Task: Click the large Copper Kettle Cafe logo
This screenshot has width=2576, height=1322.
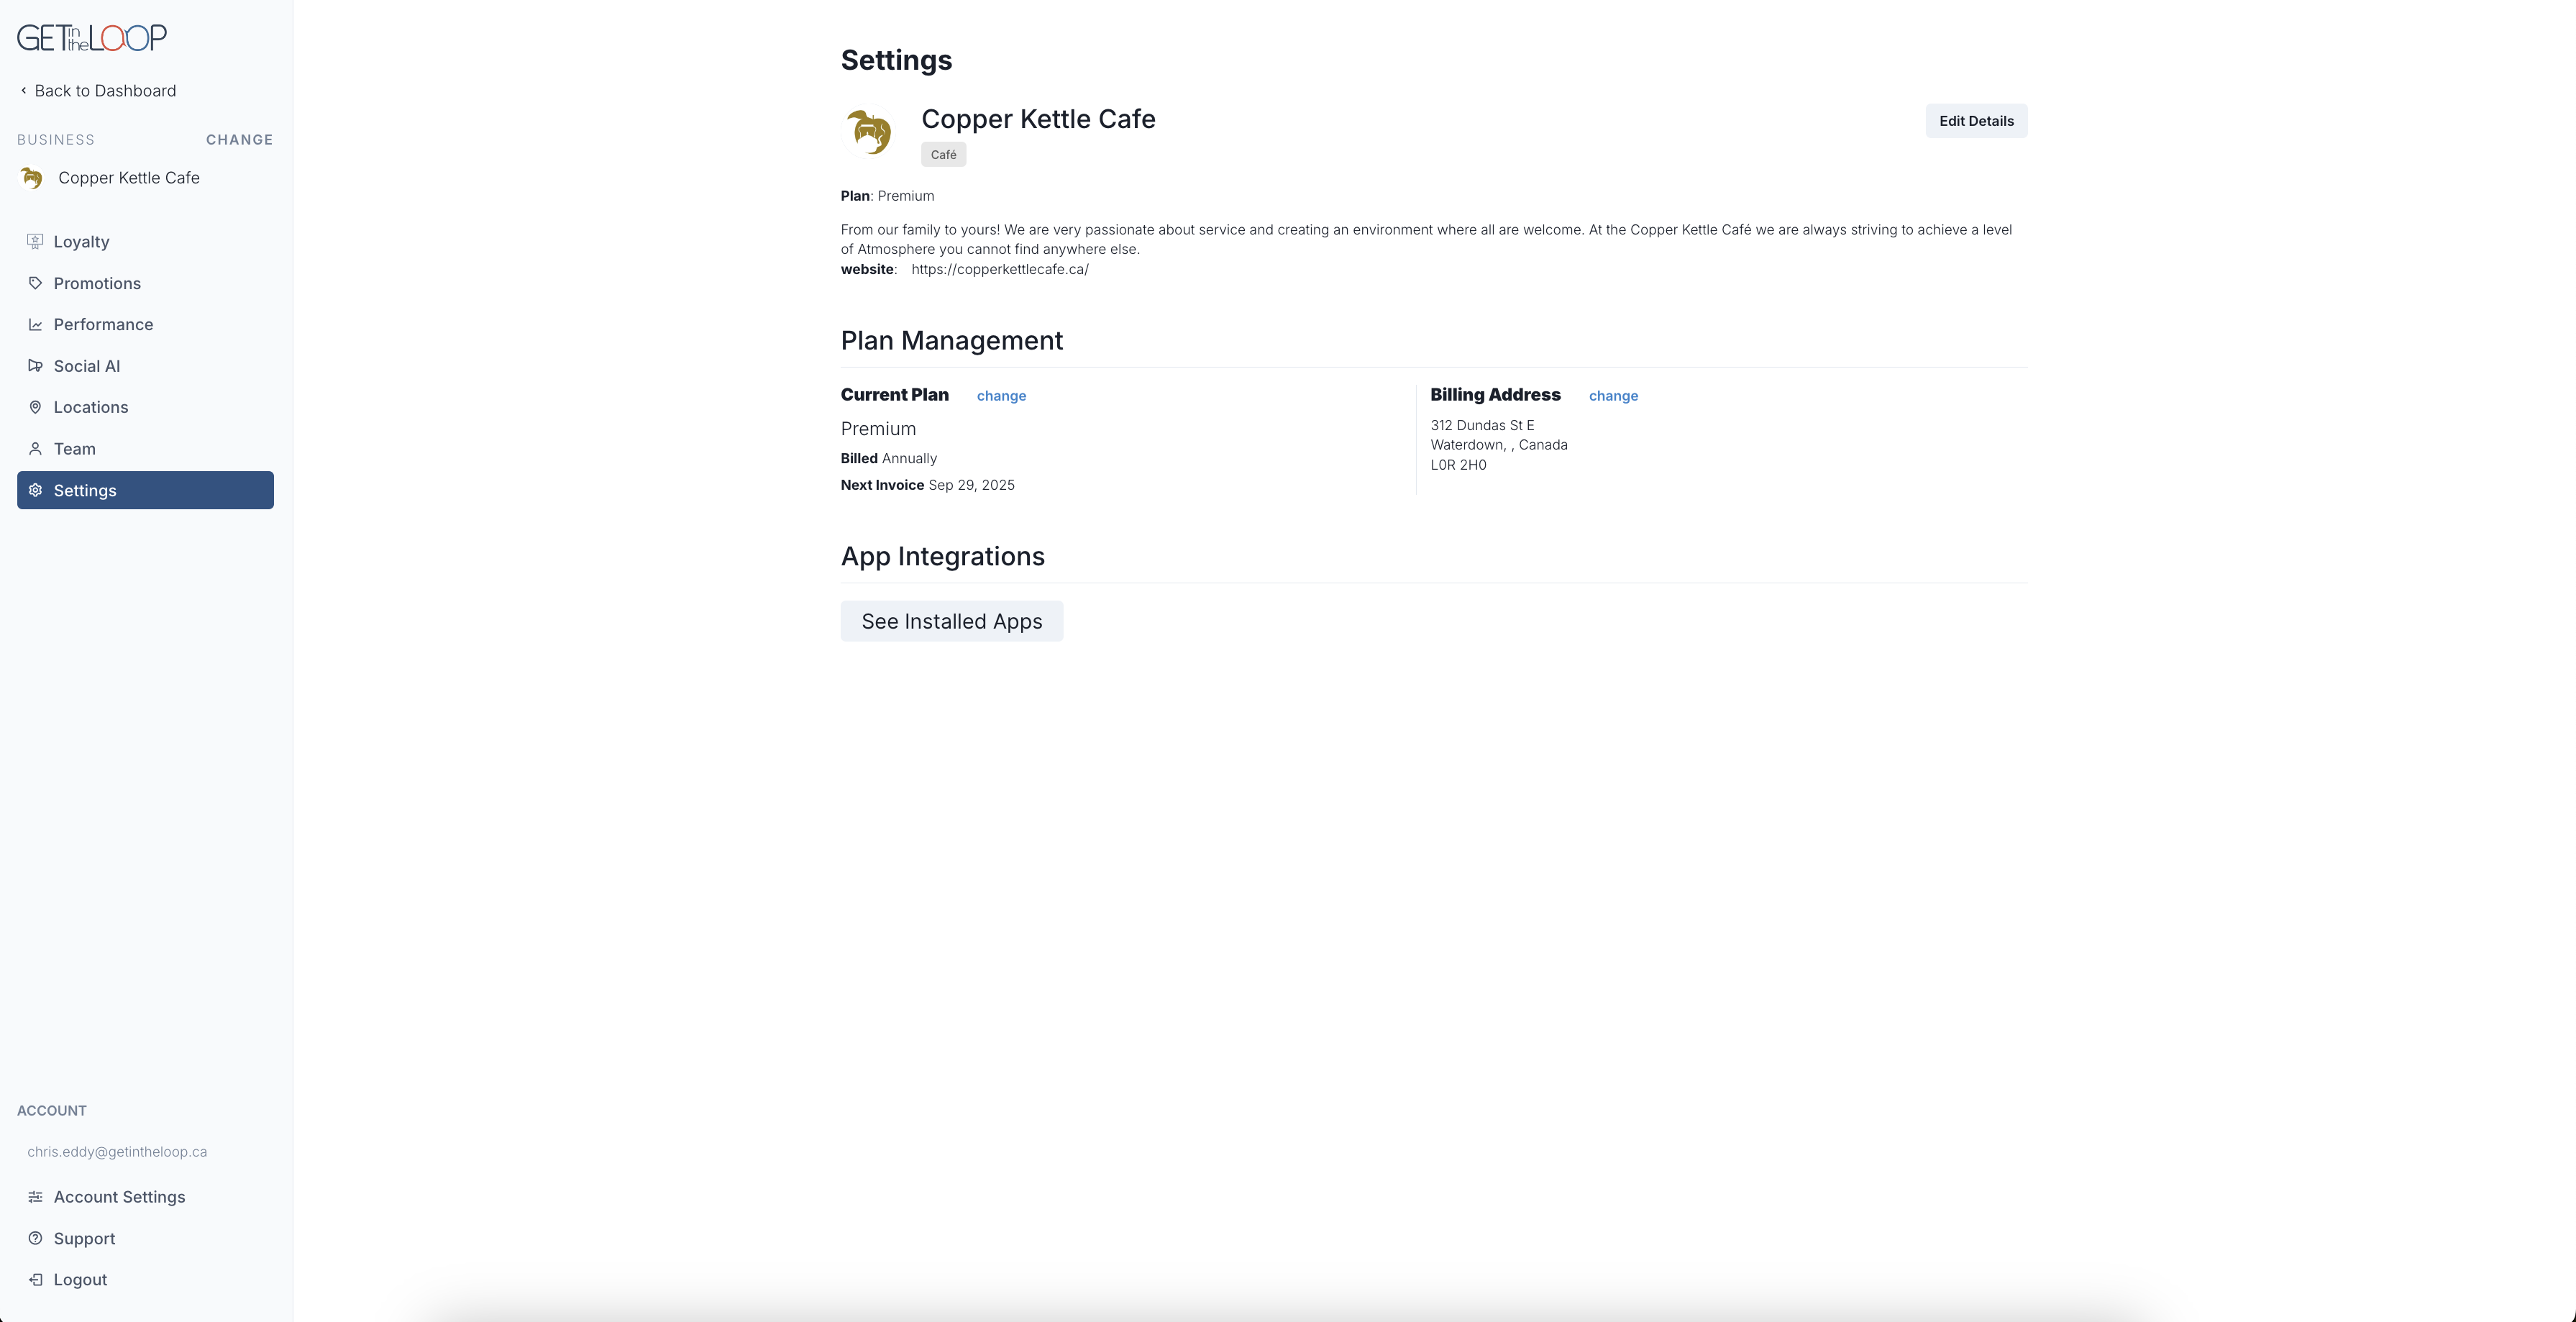Action: [x=868, y=132]
